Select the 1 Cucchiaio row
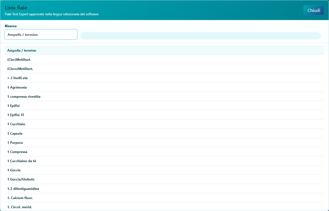Viewport: 329px width, 211px height. 164,124
